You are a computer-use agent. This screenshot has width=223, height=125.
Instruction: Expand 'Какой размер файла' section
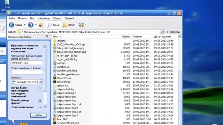click(x=40, y=101)
